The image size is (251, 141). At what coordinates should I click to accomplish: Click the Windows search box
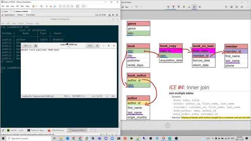29,138
